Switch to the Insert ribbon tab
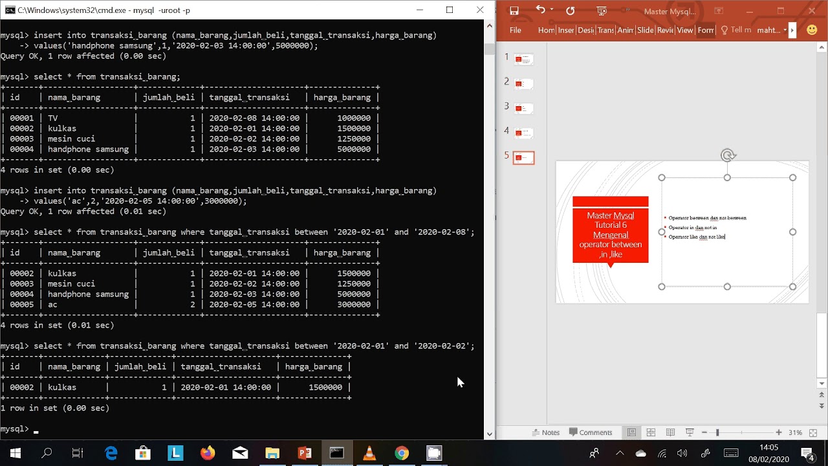 tap(566, 30)
